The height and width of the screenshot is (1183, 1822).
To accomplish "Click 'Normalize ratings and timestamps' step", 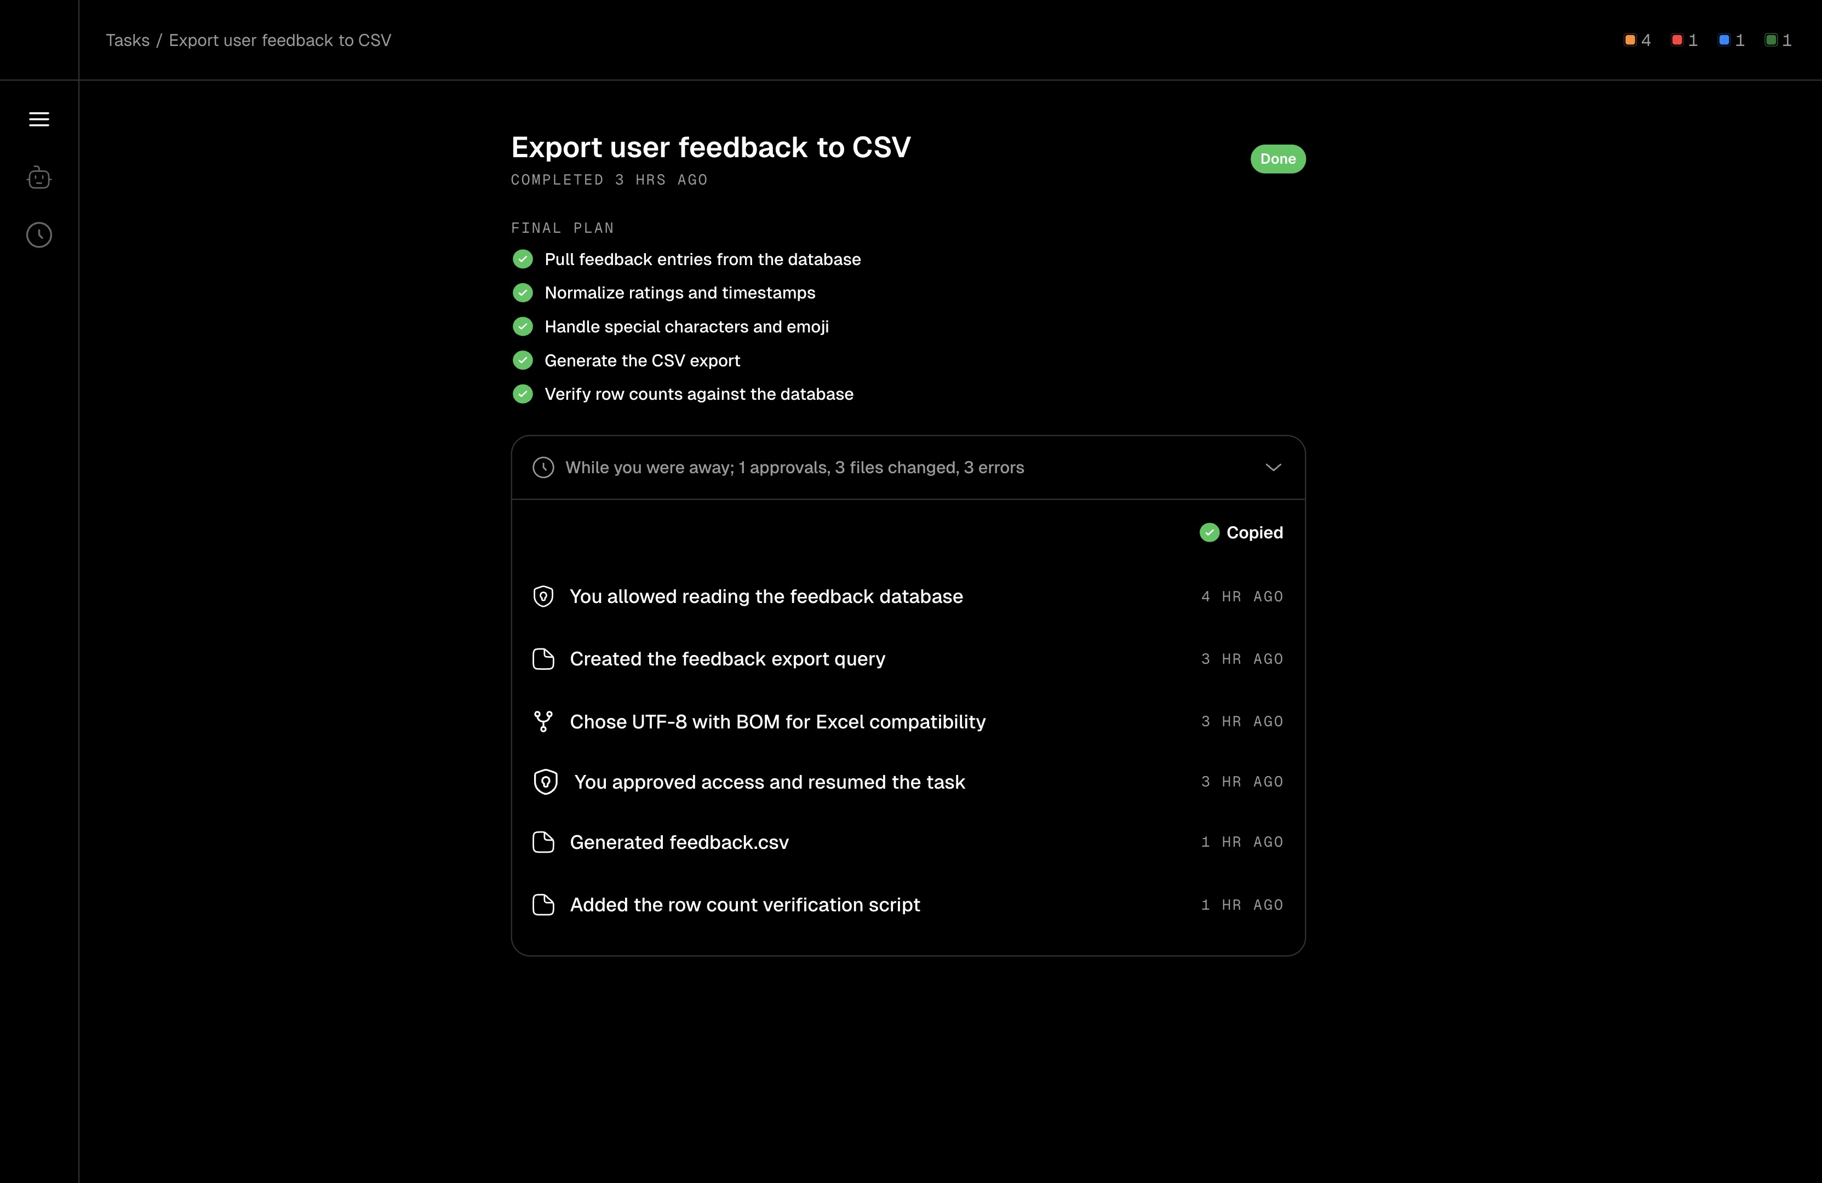I will [x=680, y=292].
